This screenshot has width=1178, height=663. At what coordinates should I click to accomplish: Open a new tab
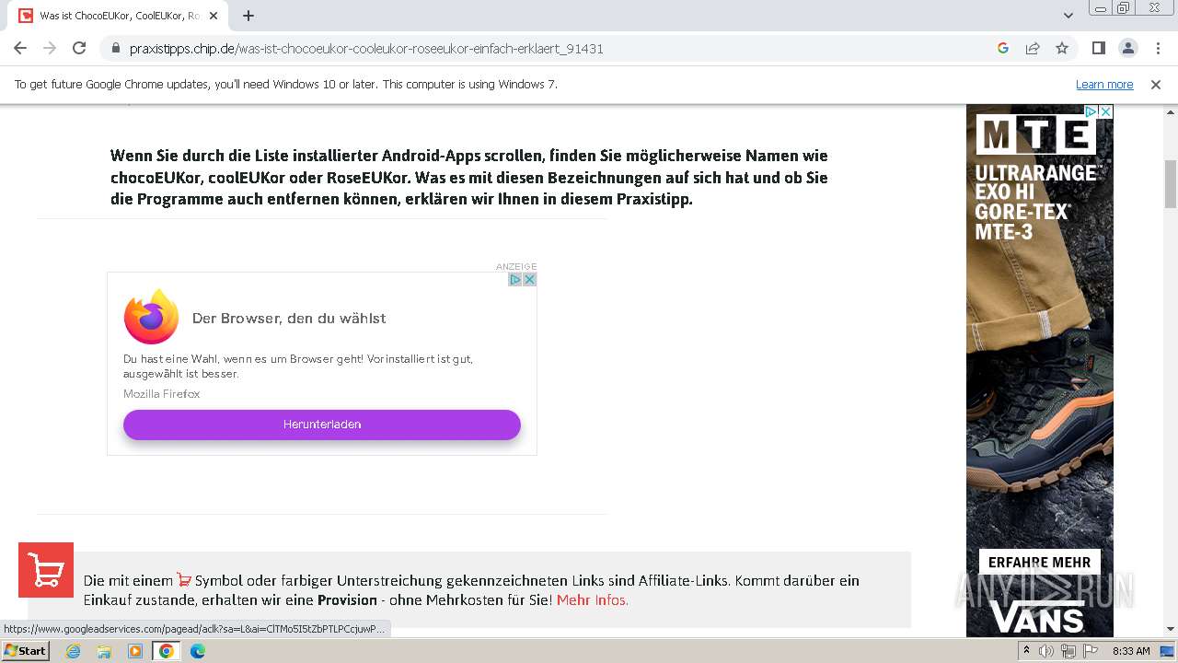coord(248,16)
